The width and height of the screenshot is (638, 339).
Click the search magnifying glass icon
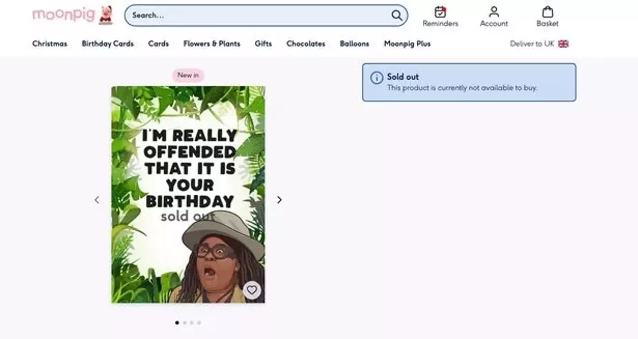coord(397,15)
